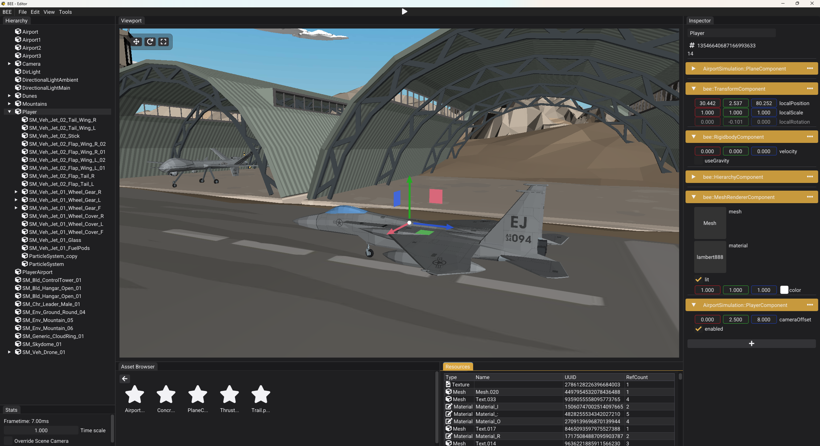
Task: Open the Tools menu
Action: coord(65,12)
